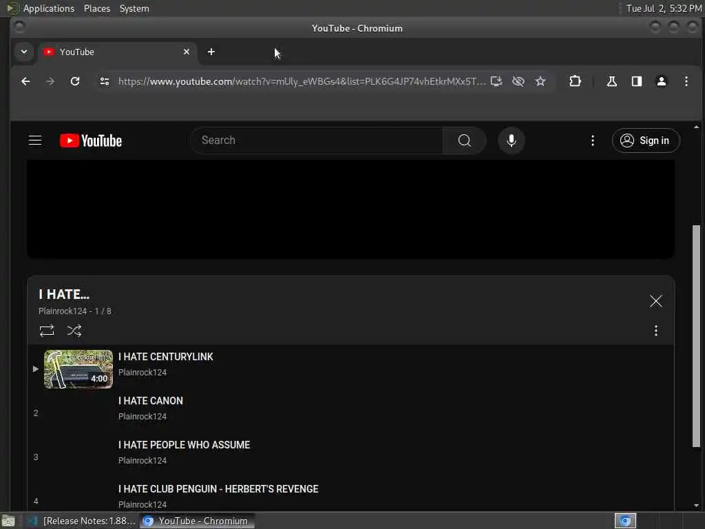This screenshot has height=529, width=705.
Task: Click the Sign in button
Action: pos(646,141)
